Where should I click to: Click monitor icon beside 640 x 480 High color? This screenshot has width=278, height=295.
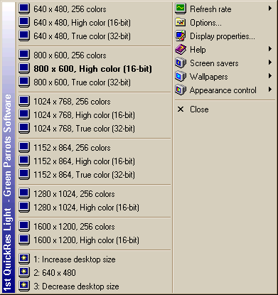pyautogui.click(x=24, y=23)
